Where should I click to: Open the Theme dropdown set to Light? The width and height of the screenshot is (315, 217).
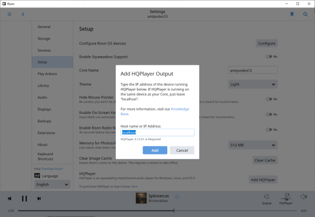[253, 84]
